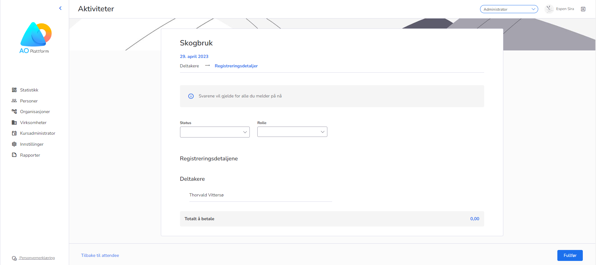Open Organisasjoner in the sidebar
The height and width of the screenshot is (265, 596).
(35, 112)
